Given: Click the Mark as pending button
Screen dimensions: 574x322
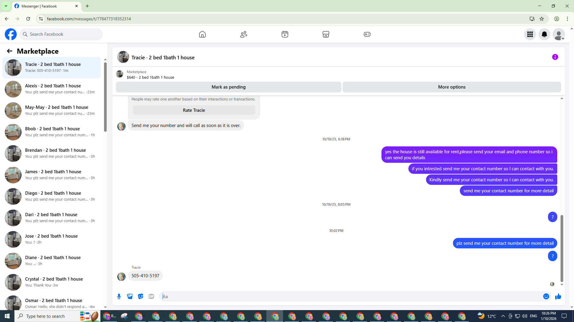Looking at the screenshot, I should [x=228, y=87].
